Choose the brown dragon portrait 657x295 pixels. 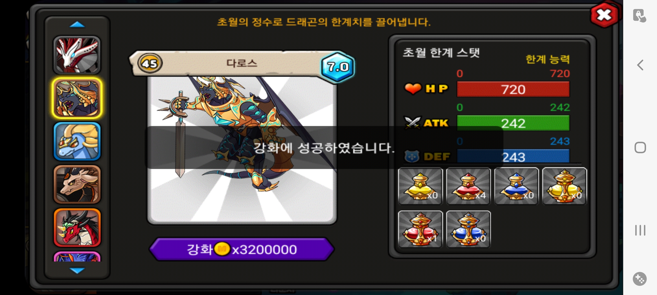click(x=77, y=184)
